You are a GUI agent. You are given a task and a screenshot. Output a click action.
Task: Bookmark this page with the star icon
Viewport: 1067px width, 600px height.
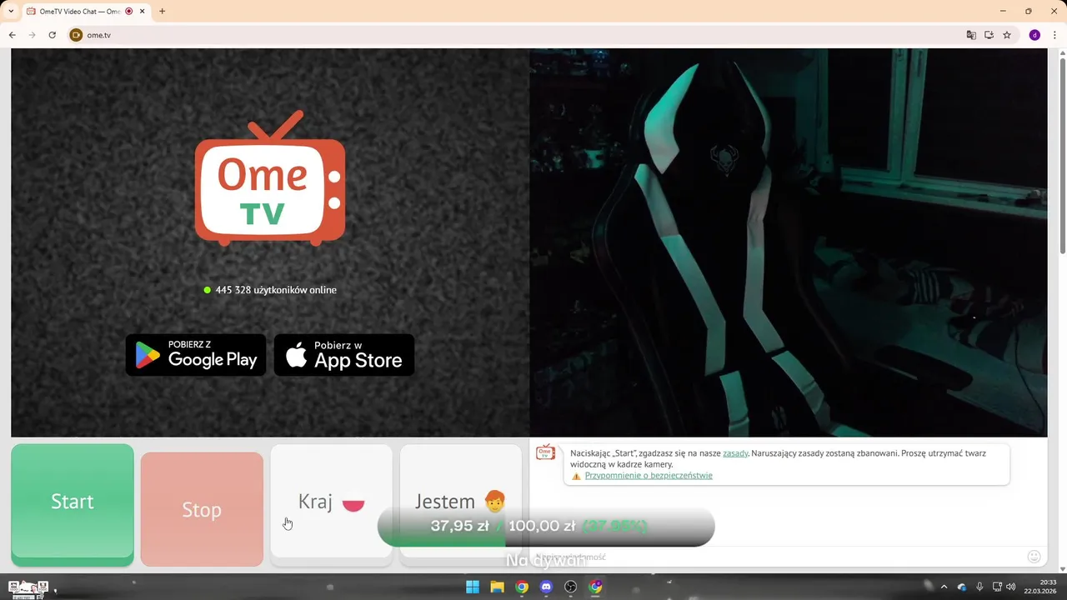1007,35
